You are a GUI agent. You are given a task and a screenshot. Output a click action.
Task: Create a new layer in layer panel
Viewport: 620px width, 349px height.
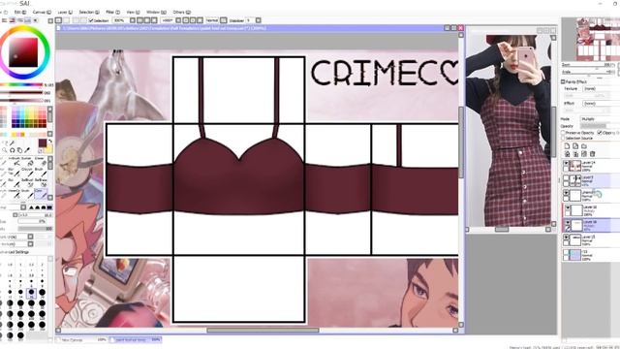coord(567,146)
